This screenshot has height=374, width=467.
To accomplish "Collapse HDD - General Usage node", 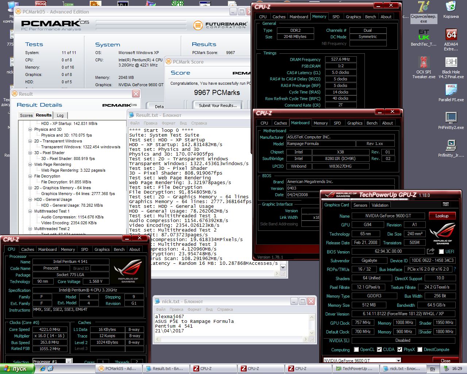I will tap(30, 199).
